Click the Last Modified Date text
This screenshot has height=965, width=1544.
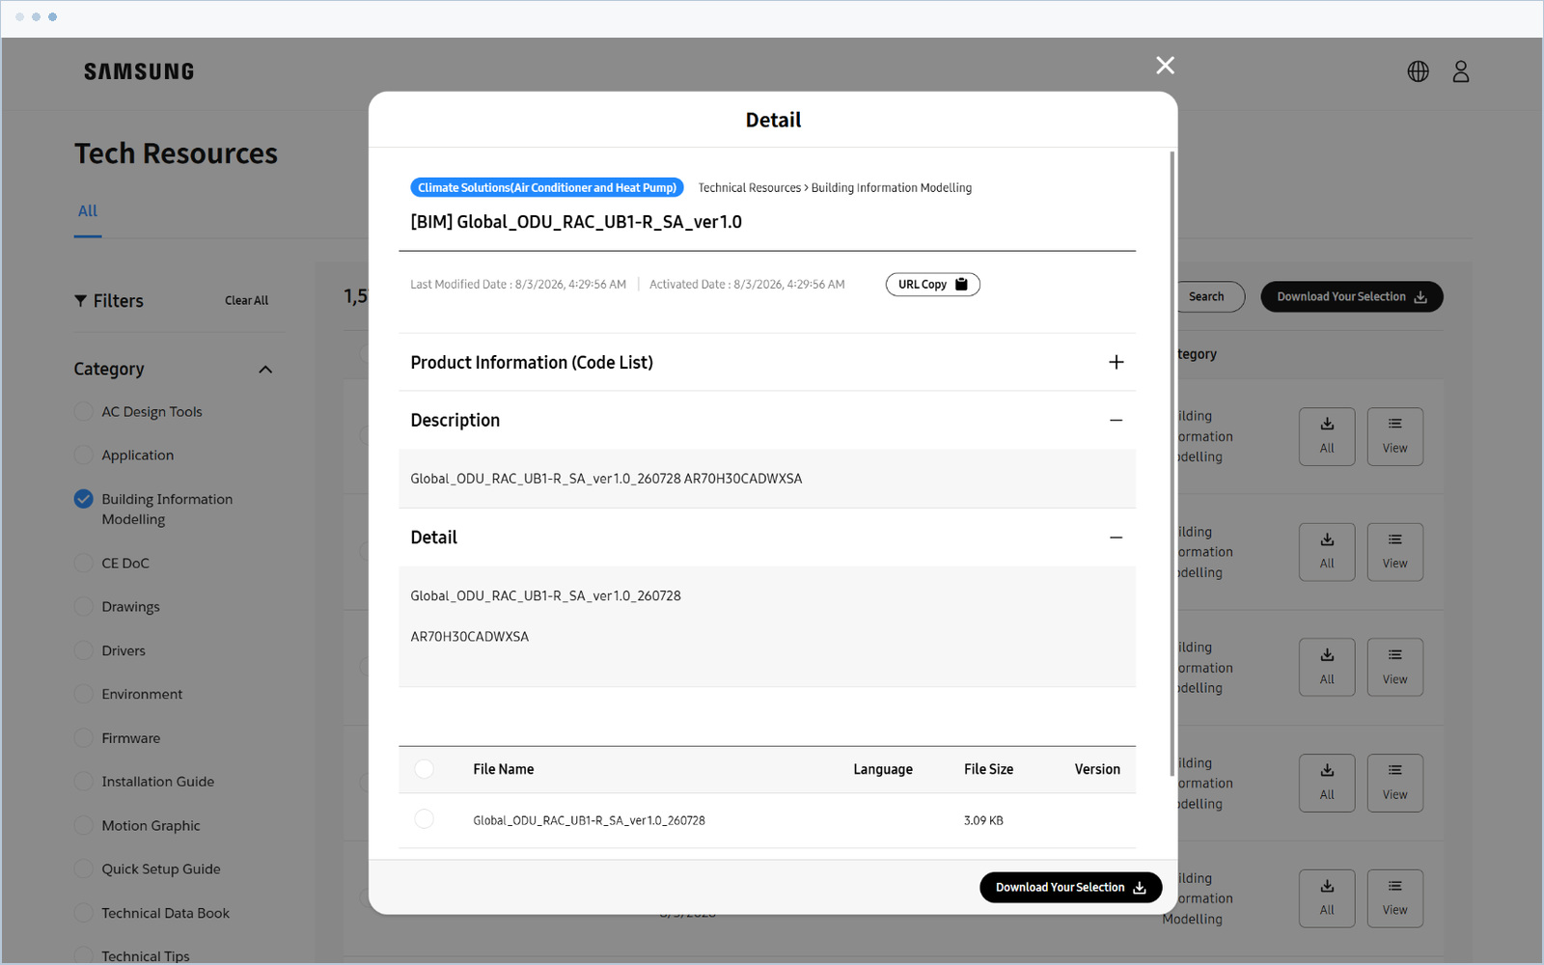pos(518,285)
